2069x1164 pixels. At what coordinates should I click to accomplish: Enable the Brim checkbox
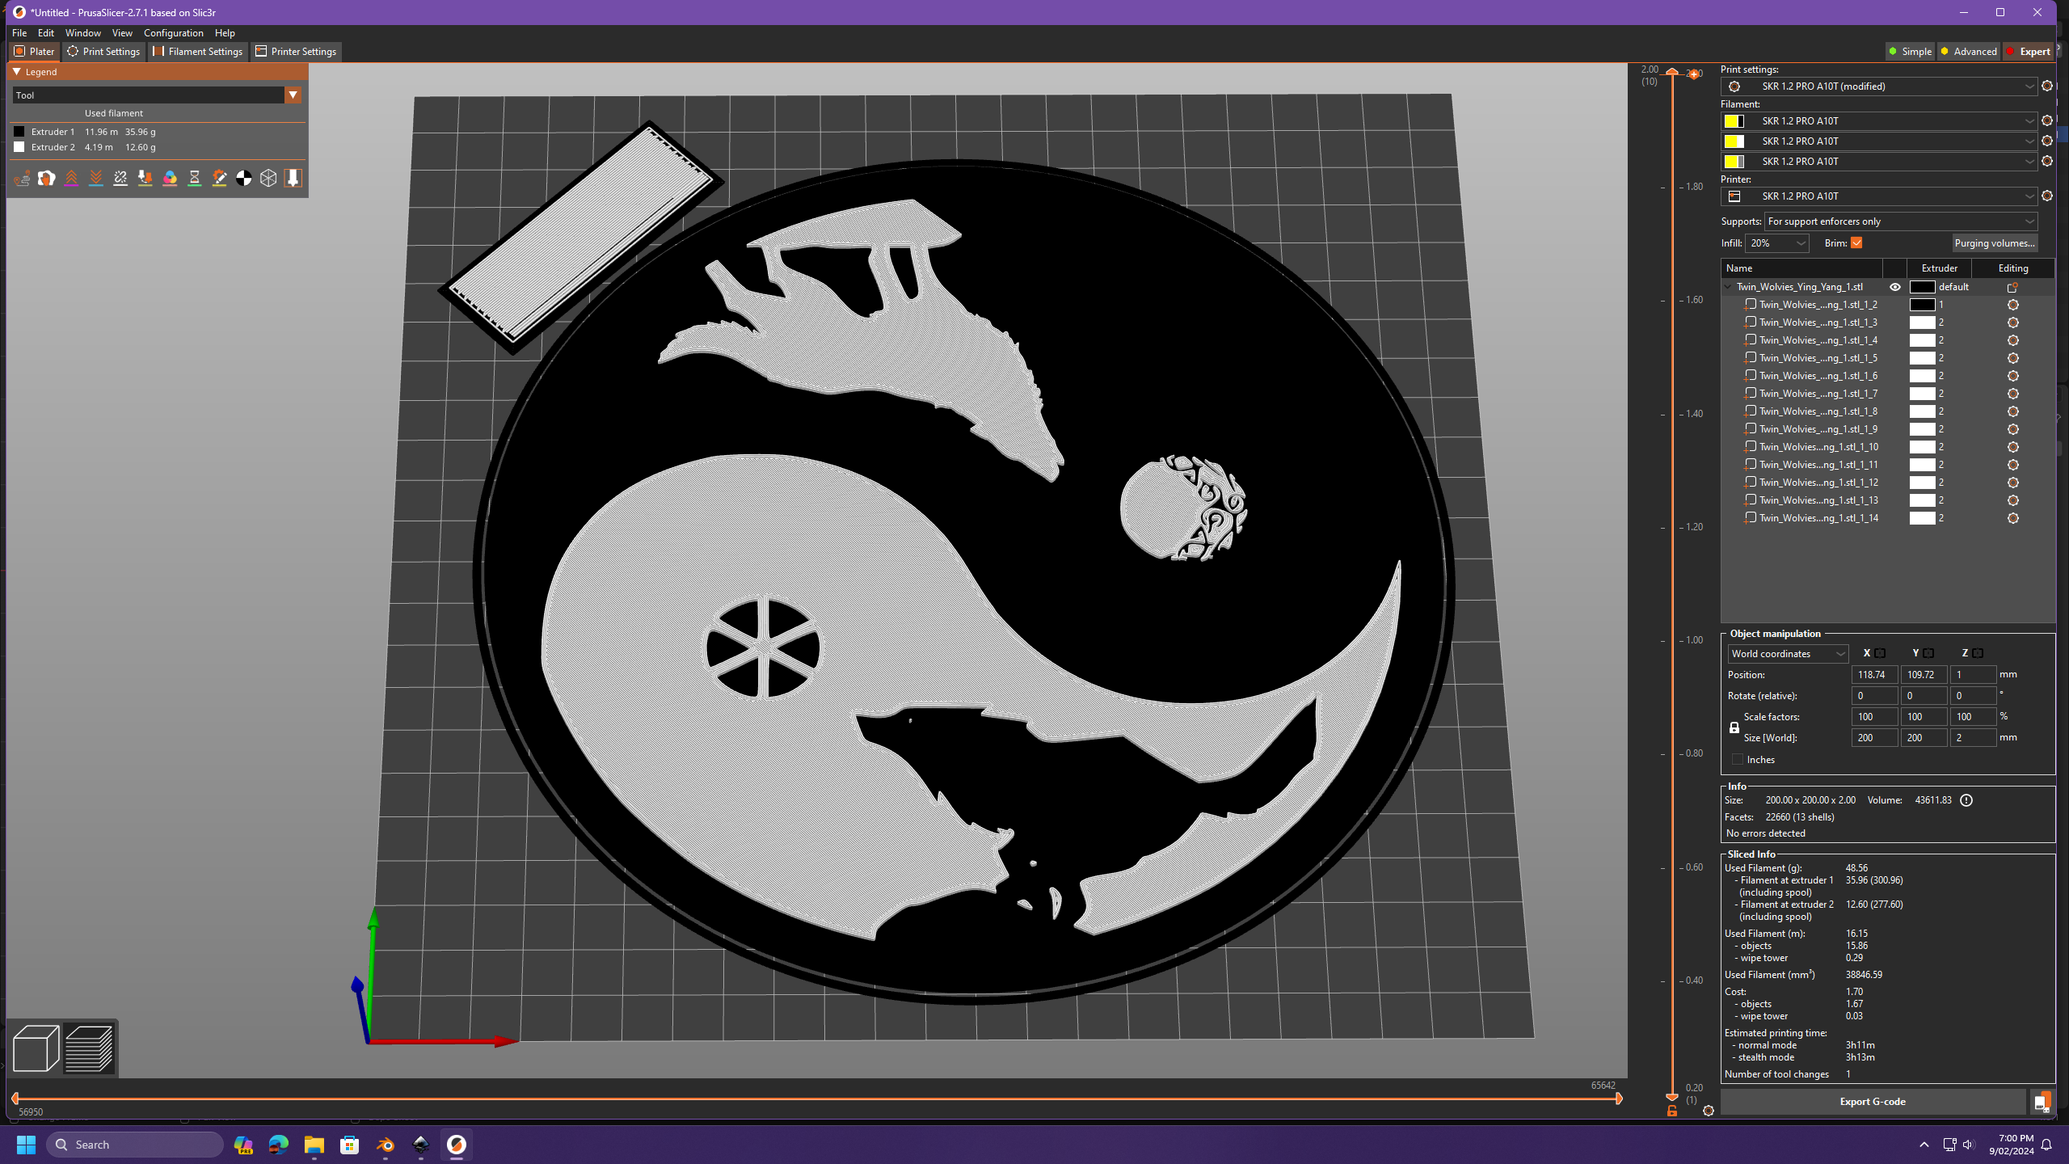1857,242
